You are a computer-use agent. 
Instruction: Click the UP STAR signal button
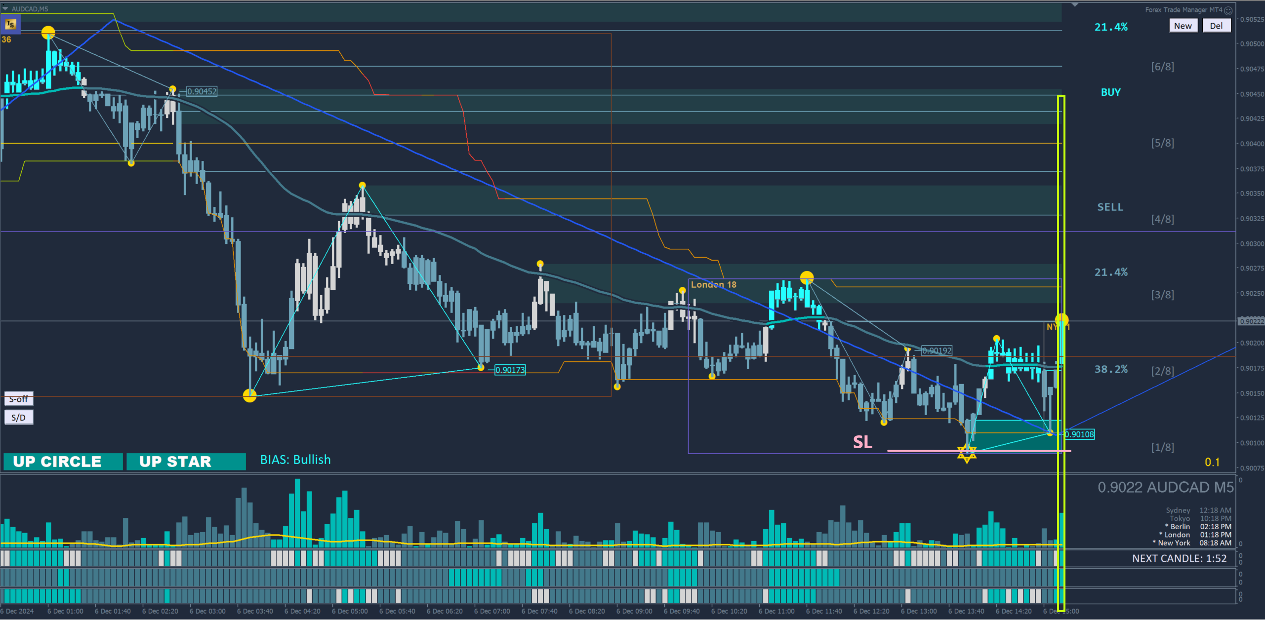tap(186, 462)
